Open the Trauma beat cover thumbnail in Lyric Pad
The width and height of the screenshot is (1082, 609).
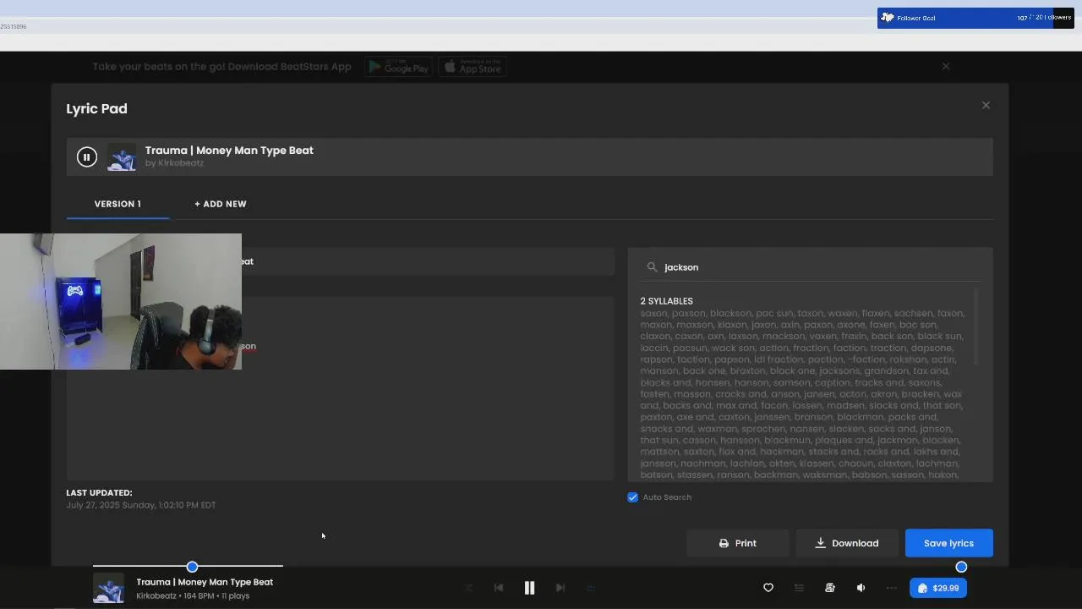122,156
